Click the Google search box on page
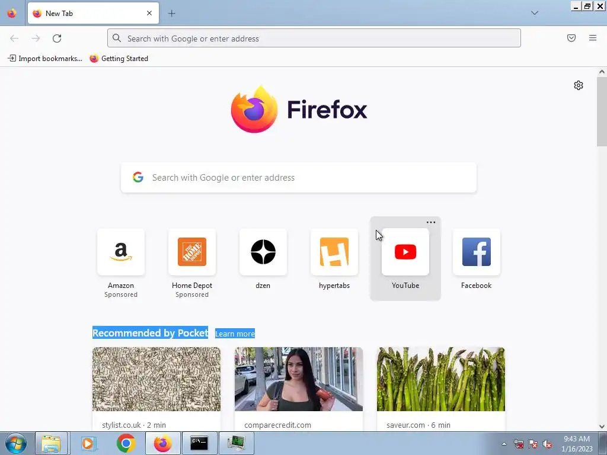The width and height of the screenshot is (607, 455). click(299, 178)
